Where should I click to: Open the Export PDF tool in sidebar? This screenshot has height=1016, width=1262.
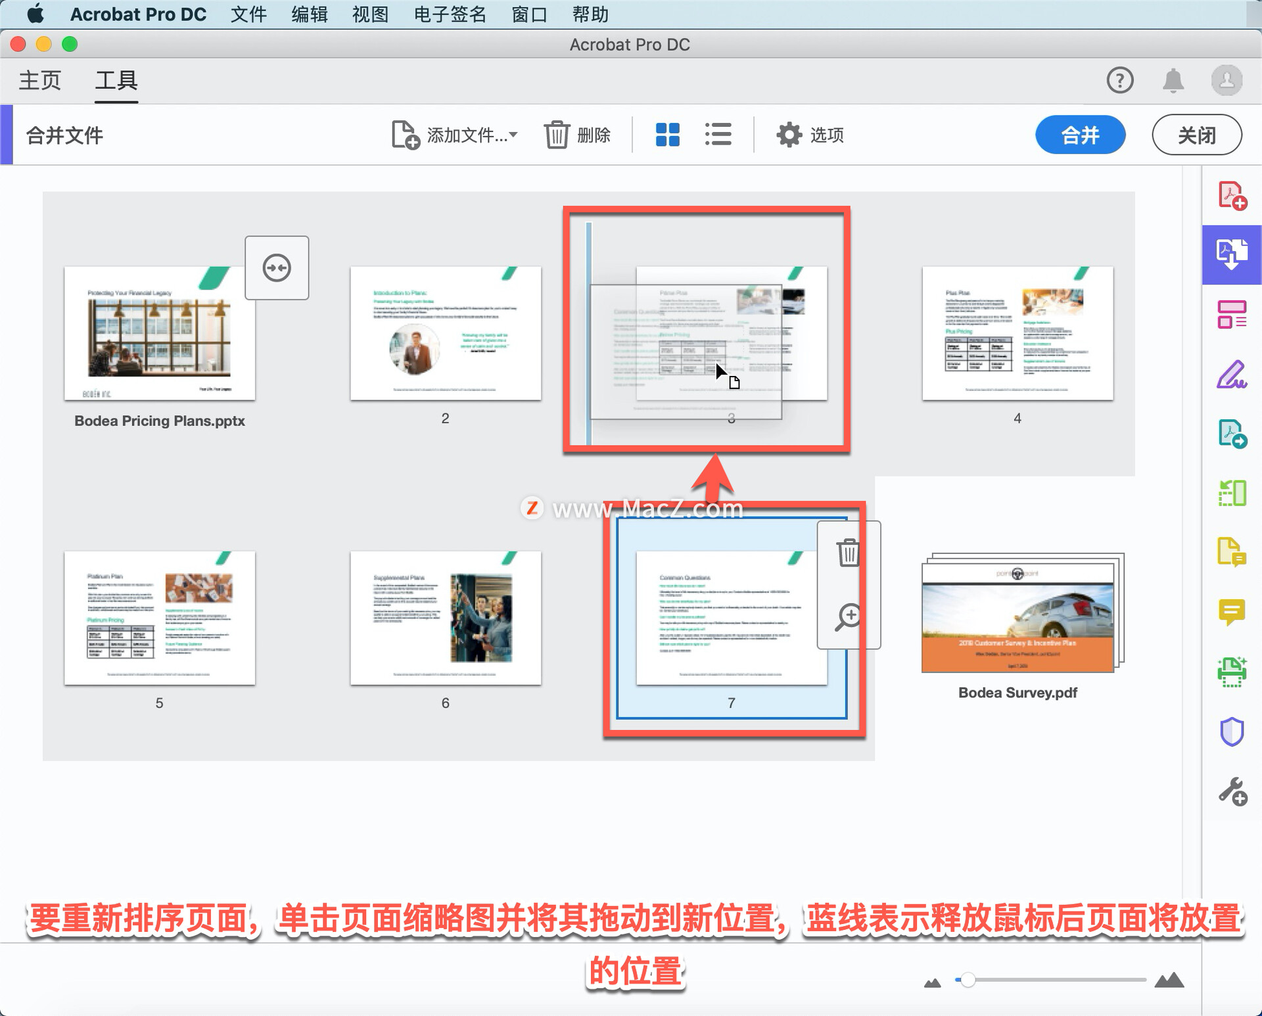tap(1232, 434)
